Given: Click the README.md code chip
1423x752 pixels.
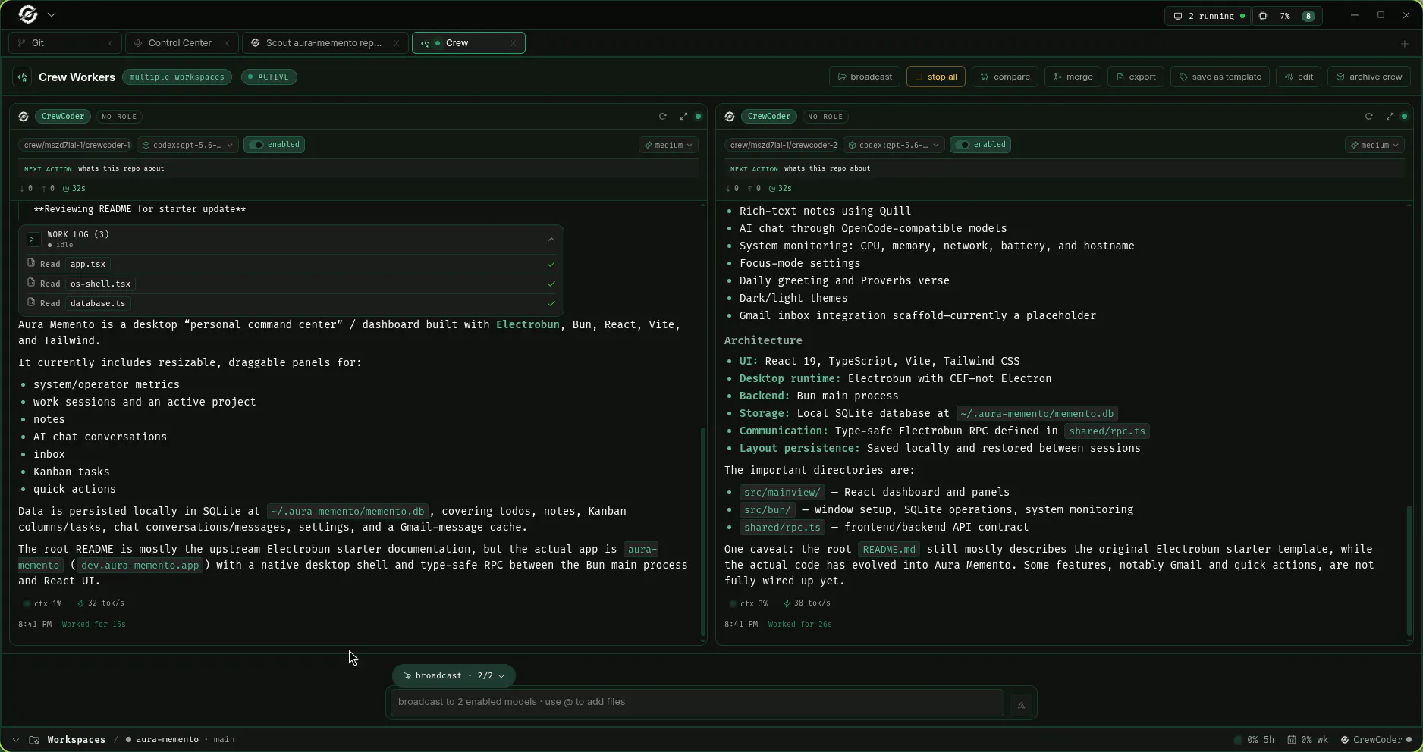Looking at the screenshot, I should point(889,550).
